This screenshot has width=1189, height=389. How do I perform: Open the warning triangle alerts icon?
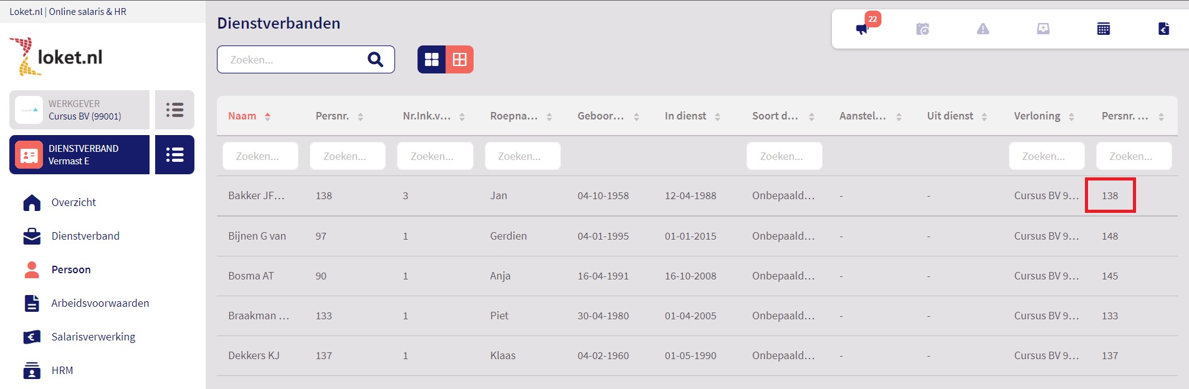click(x=983, y=29)
